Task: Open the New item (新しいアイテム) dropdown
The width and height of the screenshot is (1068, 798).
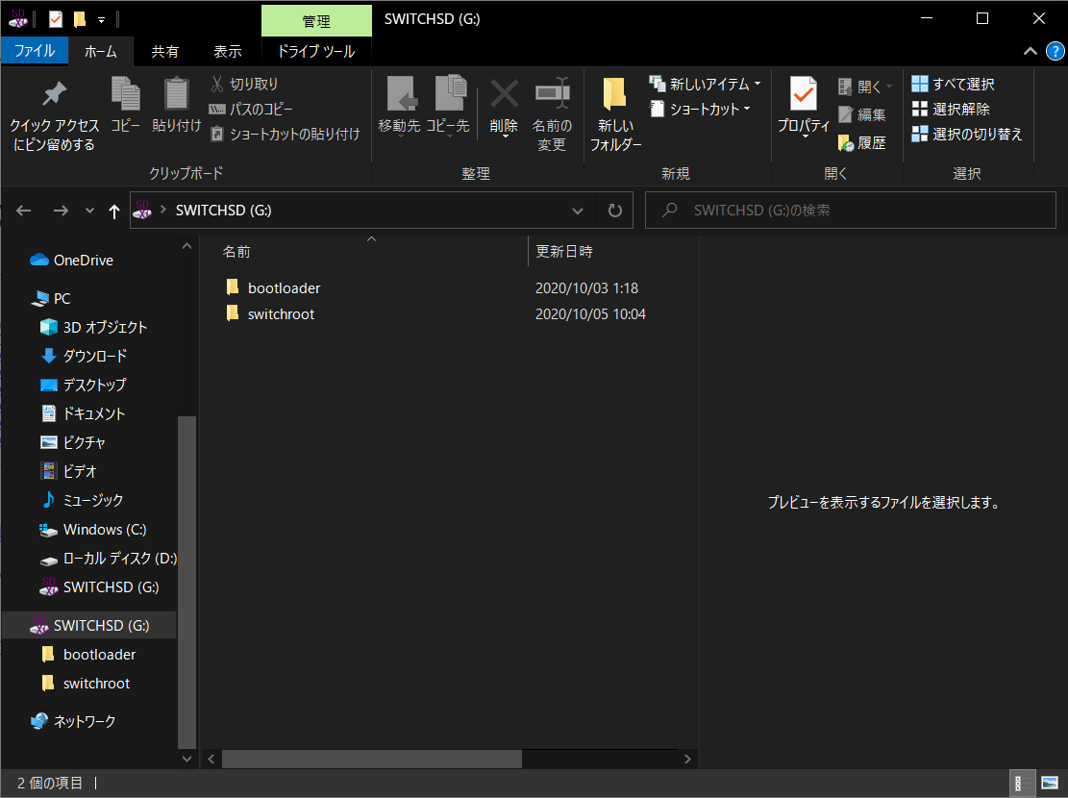Action: click(705, 84)
